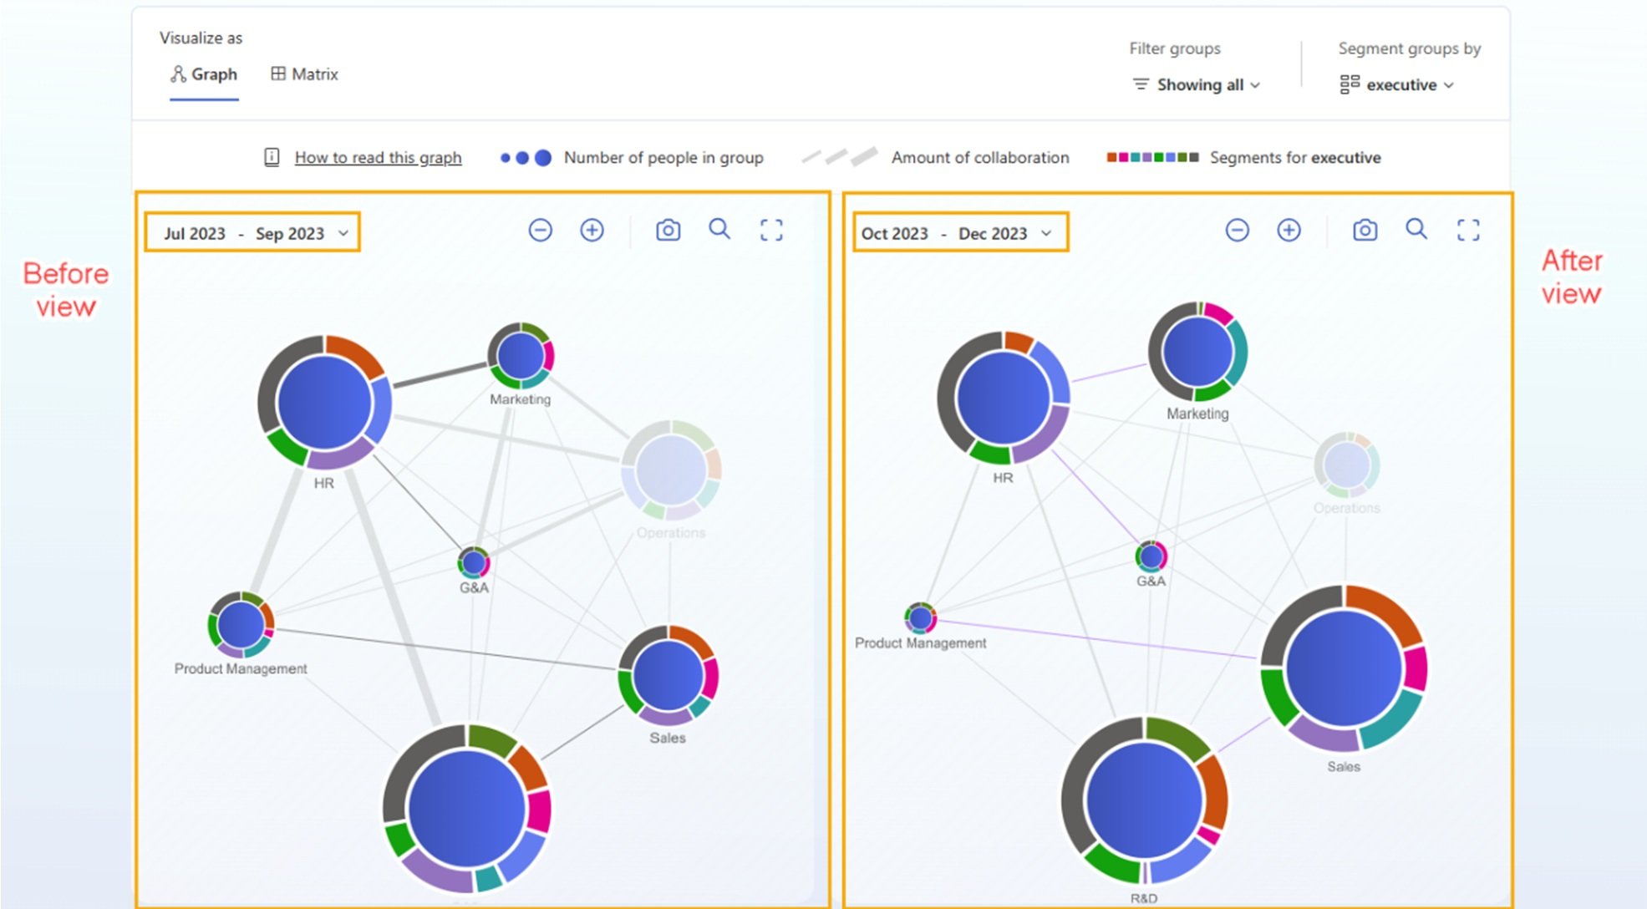The width and height of the screenshot is (1647, 909).
Task: Open search in the after view panel
Action: pos(1416,230)
